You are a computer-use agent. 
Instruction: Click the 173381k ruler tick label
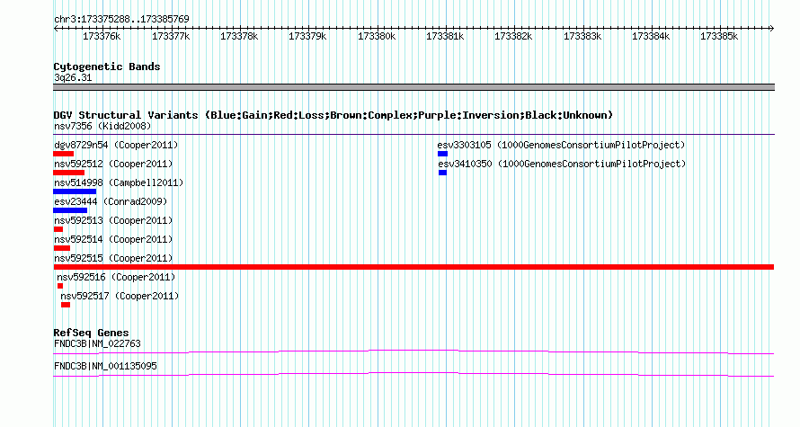click(445, 36)
